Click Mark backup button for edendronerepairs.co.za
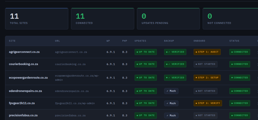The height and width of the screenshot is (120, 258). [171, 91]
